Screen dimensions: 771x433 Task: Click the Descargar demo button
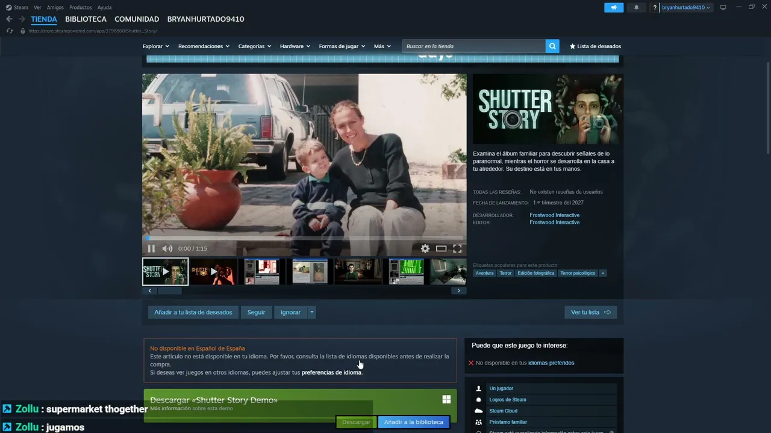coord(356,422)
